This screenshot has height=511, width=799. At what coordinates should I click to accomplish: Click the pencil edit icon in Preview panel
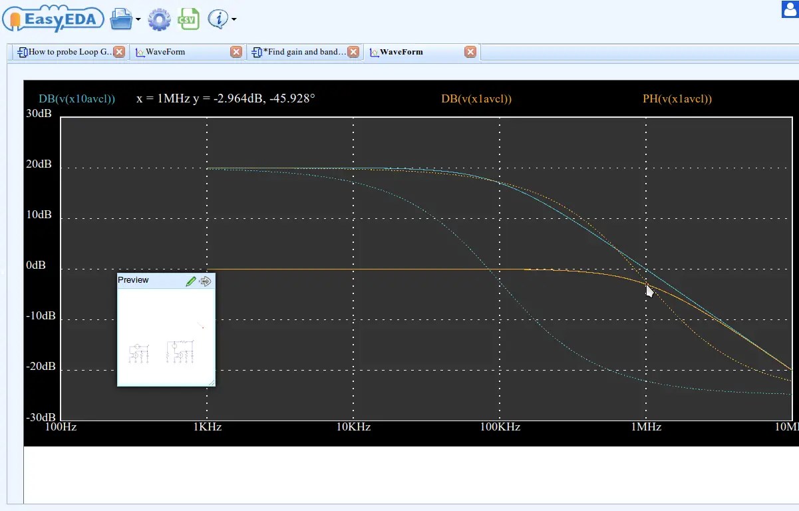click(x=191, y=281)
